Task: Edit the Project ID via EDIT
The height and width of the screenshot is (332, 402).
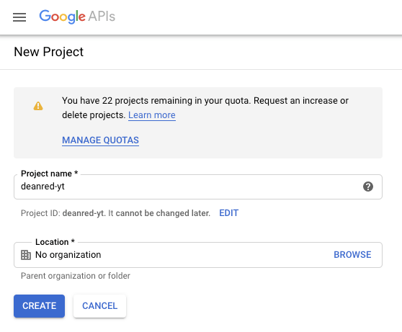Action: [228, 213]
